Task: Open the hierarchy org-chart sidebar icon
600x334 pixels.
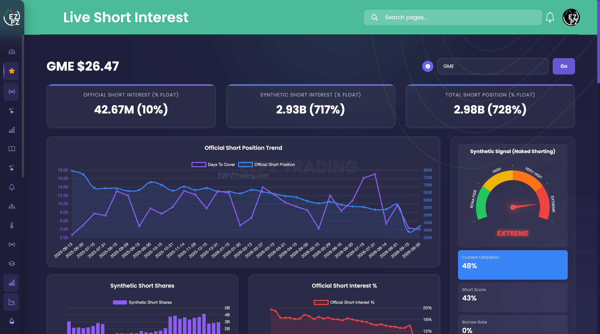Action: (x=12, y=206)
